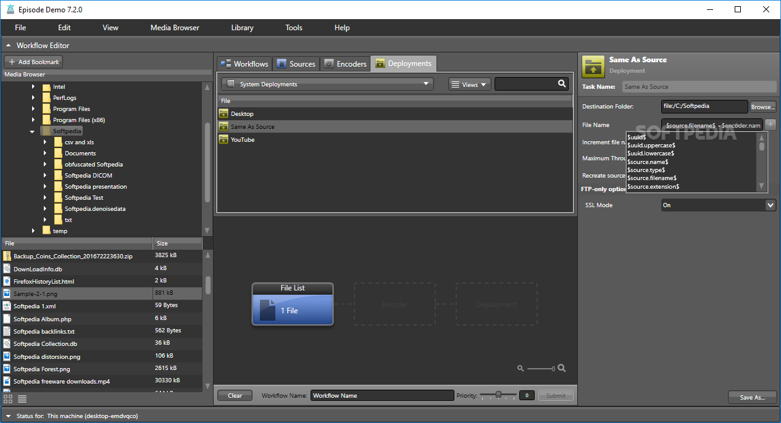
Task: Click the Task Name field
Action: (x=699, y=87)
